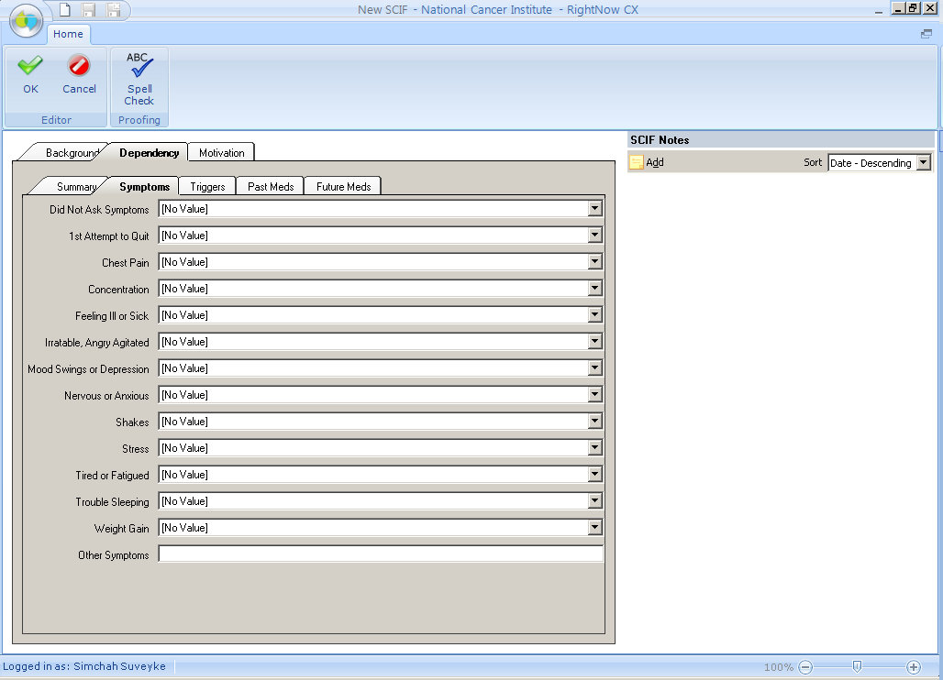Click into the Other Symptoms text field
This screenshot has width=943, height=680.
coord(381,554)
